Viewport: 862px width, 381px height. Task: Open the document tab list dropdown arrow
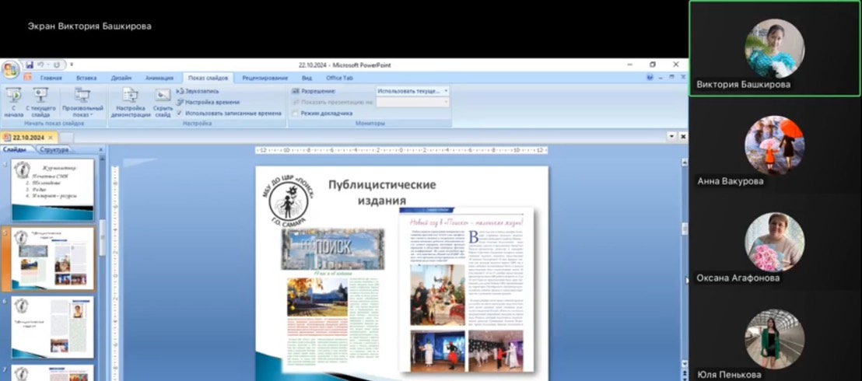(672, 136)
